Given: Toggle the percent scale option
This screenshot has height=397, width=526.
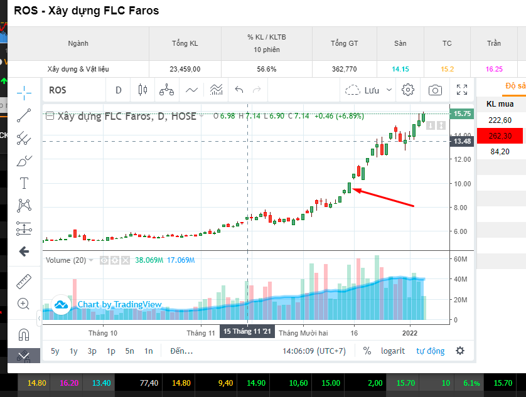Looking at the screenshot, I should click(367, 351).
